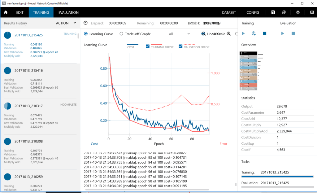The width and height of the screenshot is (317, 193).
Task: Uncheck the Validation Error checkbox
Action: [180, 46]
